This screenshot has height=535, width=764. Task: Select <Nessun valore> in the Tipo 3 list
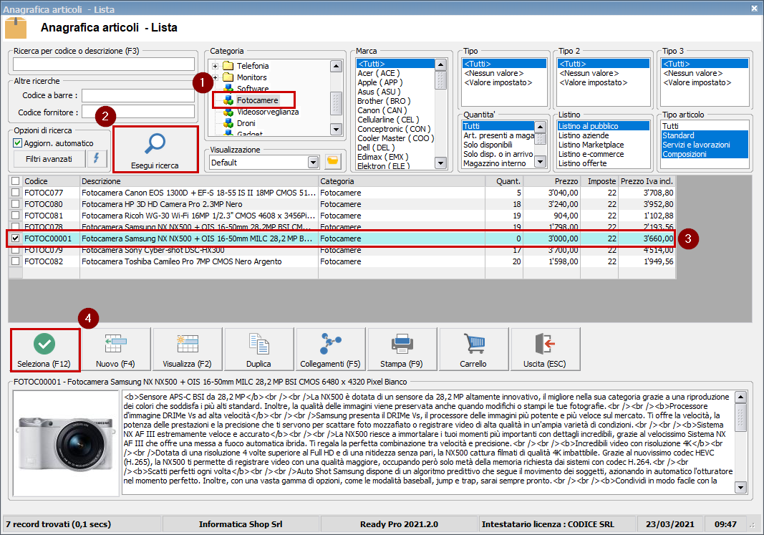tap(693, 73)
